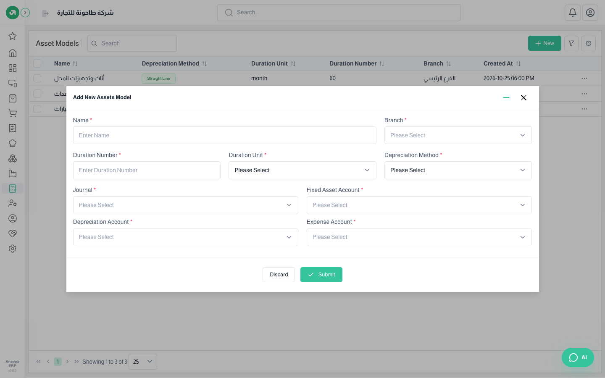This screenshot has height=378, width=605.
Task: Go to page 1 in pagination
Action: pos(58,362)
